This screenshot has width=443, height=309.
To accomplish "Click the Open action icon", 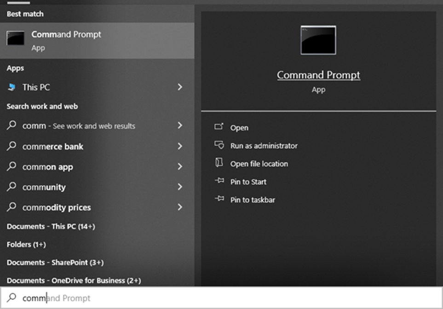I will [219, 126].
